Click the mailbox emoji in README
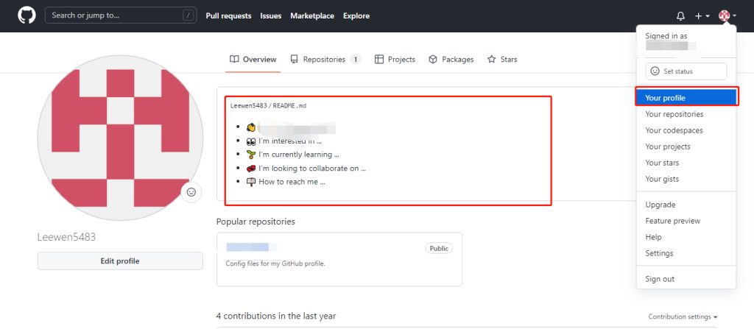Screen dimensions: 754x329 tap(250, 182)
